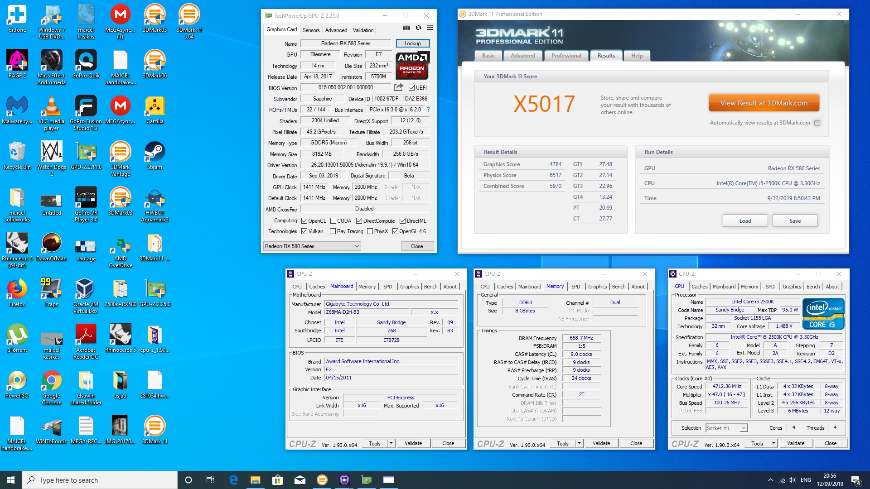Toggle DirectCompute checkbox
870x489 pixels.
(359, 221)
